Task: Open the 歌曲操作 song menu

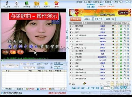Action: (19, 89)
